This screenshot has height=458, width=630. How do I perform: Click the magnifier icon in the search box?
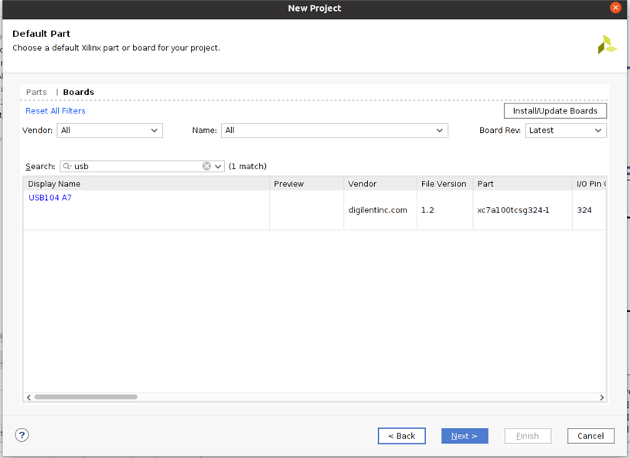tap(67, 166)
